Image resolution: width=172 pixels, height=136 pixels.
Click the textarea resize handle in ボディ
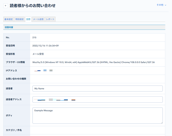[x=162, y=123]
